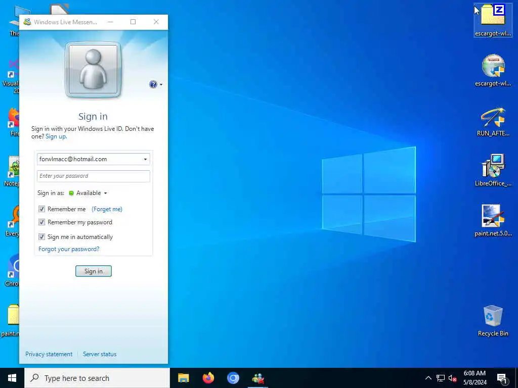
Task: Click the muted volume icon in tray
Action: [452, 378]
